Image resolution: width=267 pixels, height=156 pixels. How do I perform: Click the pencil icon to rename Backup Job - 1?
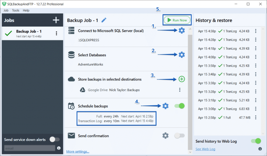[x=104, y=20]
